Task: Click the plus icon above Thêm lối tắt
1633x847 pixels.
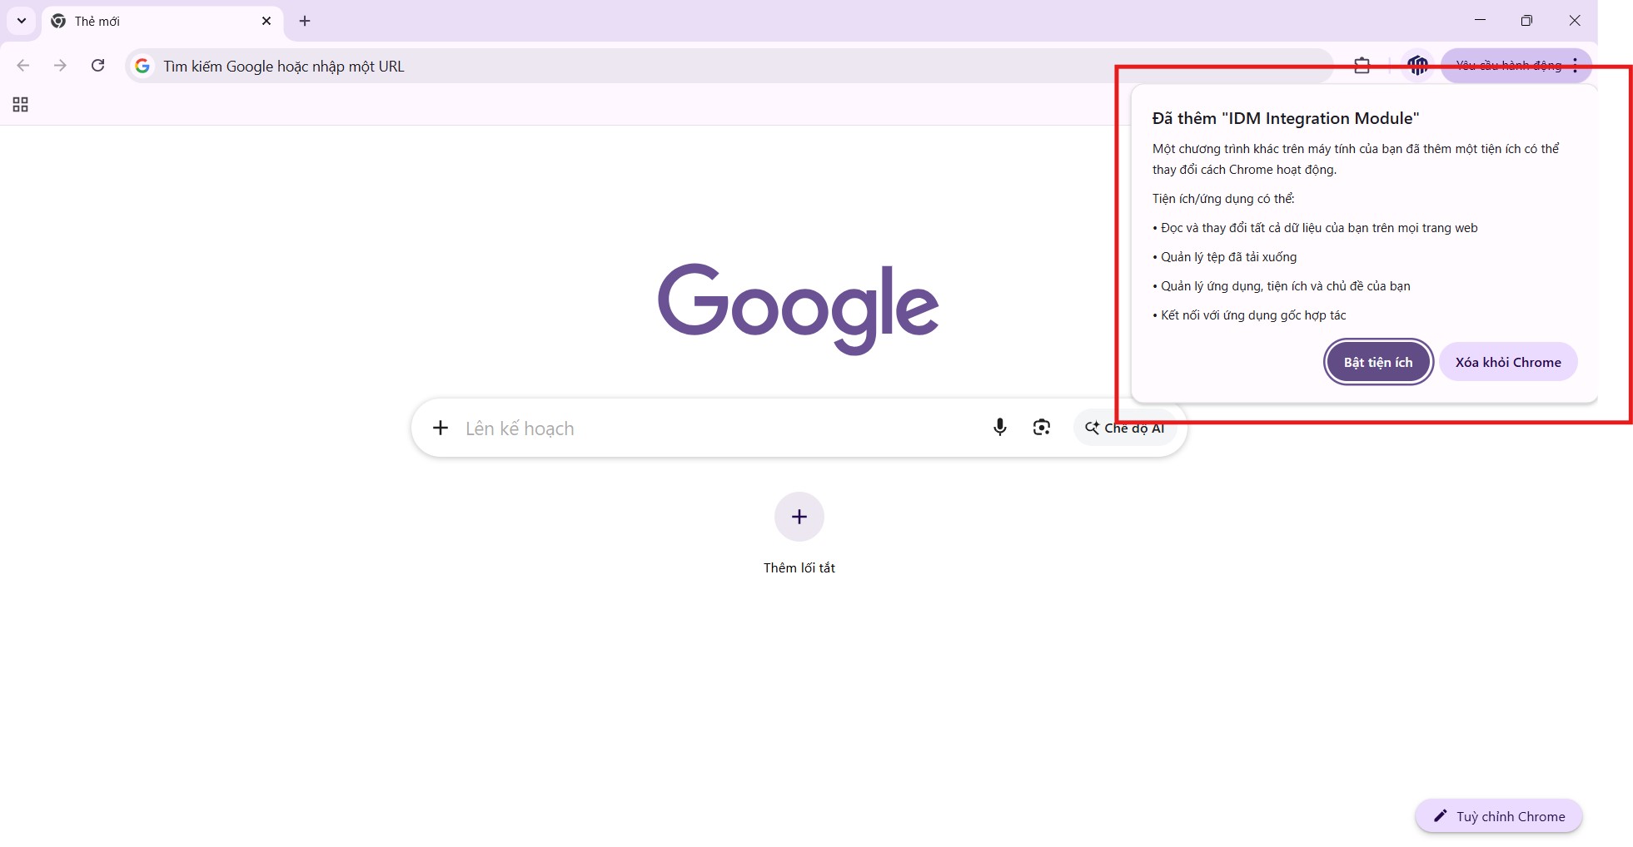Action: pos(798,516)
